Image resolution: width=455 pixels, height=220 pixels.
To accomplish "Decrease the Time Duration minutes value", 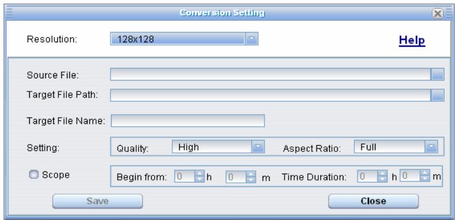I will coord(425,178).
